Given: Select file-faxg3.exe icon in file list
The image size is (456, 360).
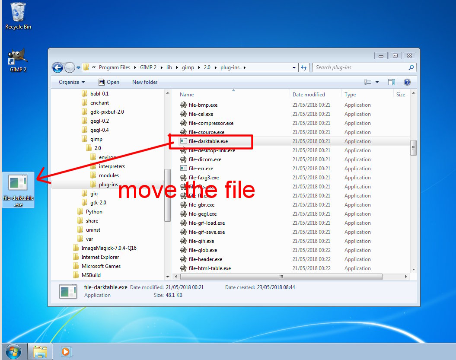Looking at the screenshot, I should pos(183,177).
